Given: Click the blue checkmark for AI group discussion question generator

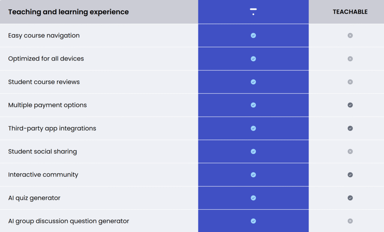Looking at the screenshot, I should click(253, 221).
